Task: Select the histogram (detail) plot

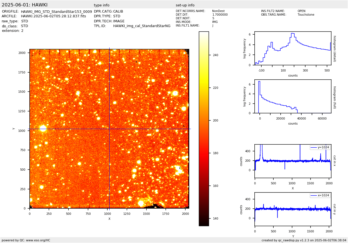Action: coord(293,48)
